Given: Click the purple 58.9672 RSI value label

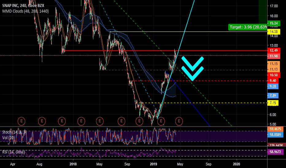Looking at the screenshot, I should point(275,152).
